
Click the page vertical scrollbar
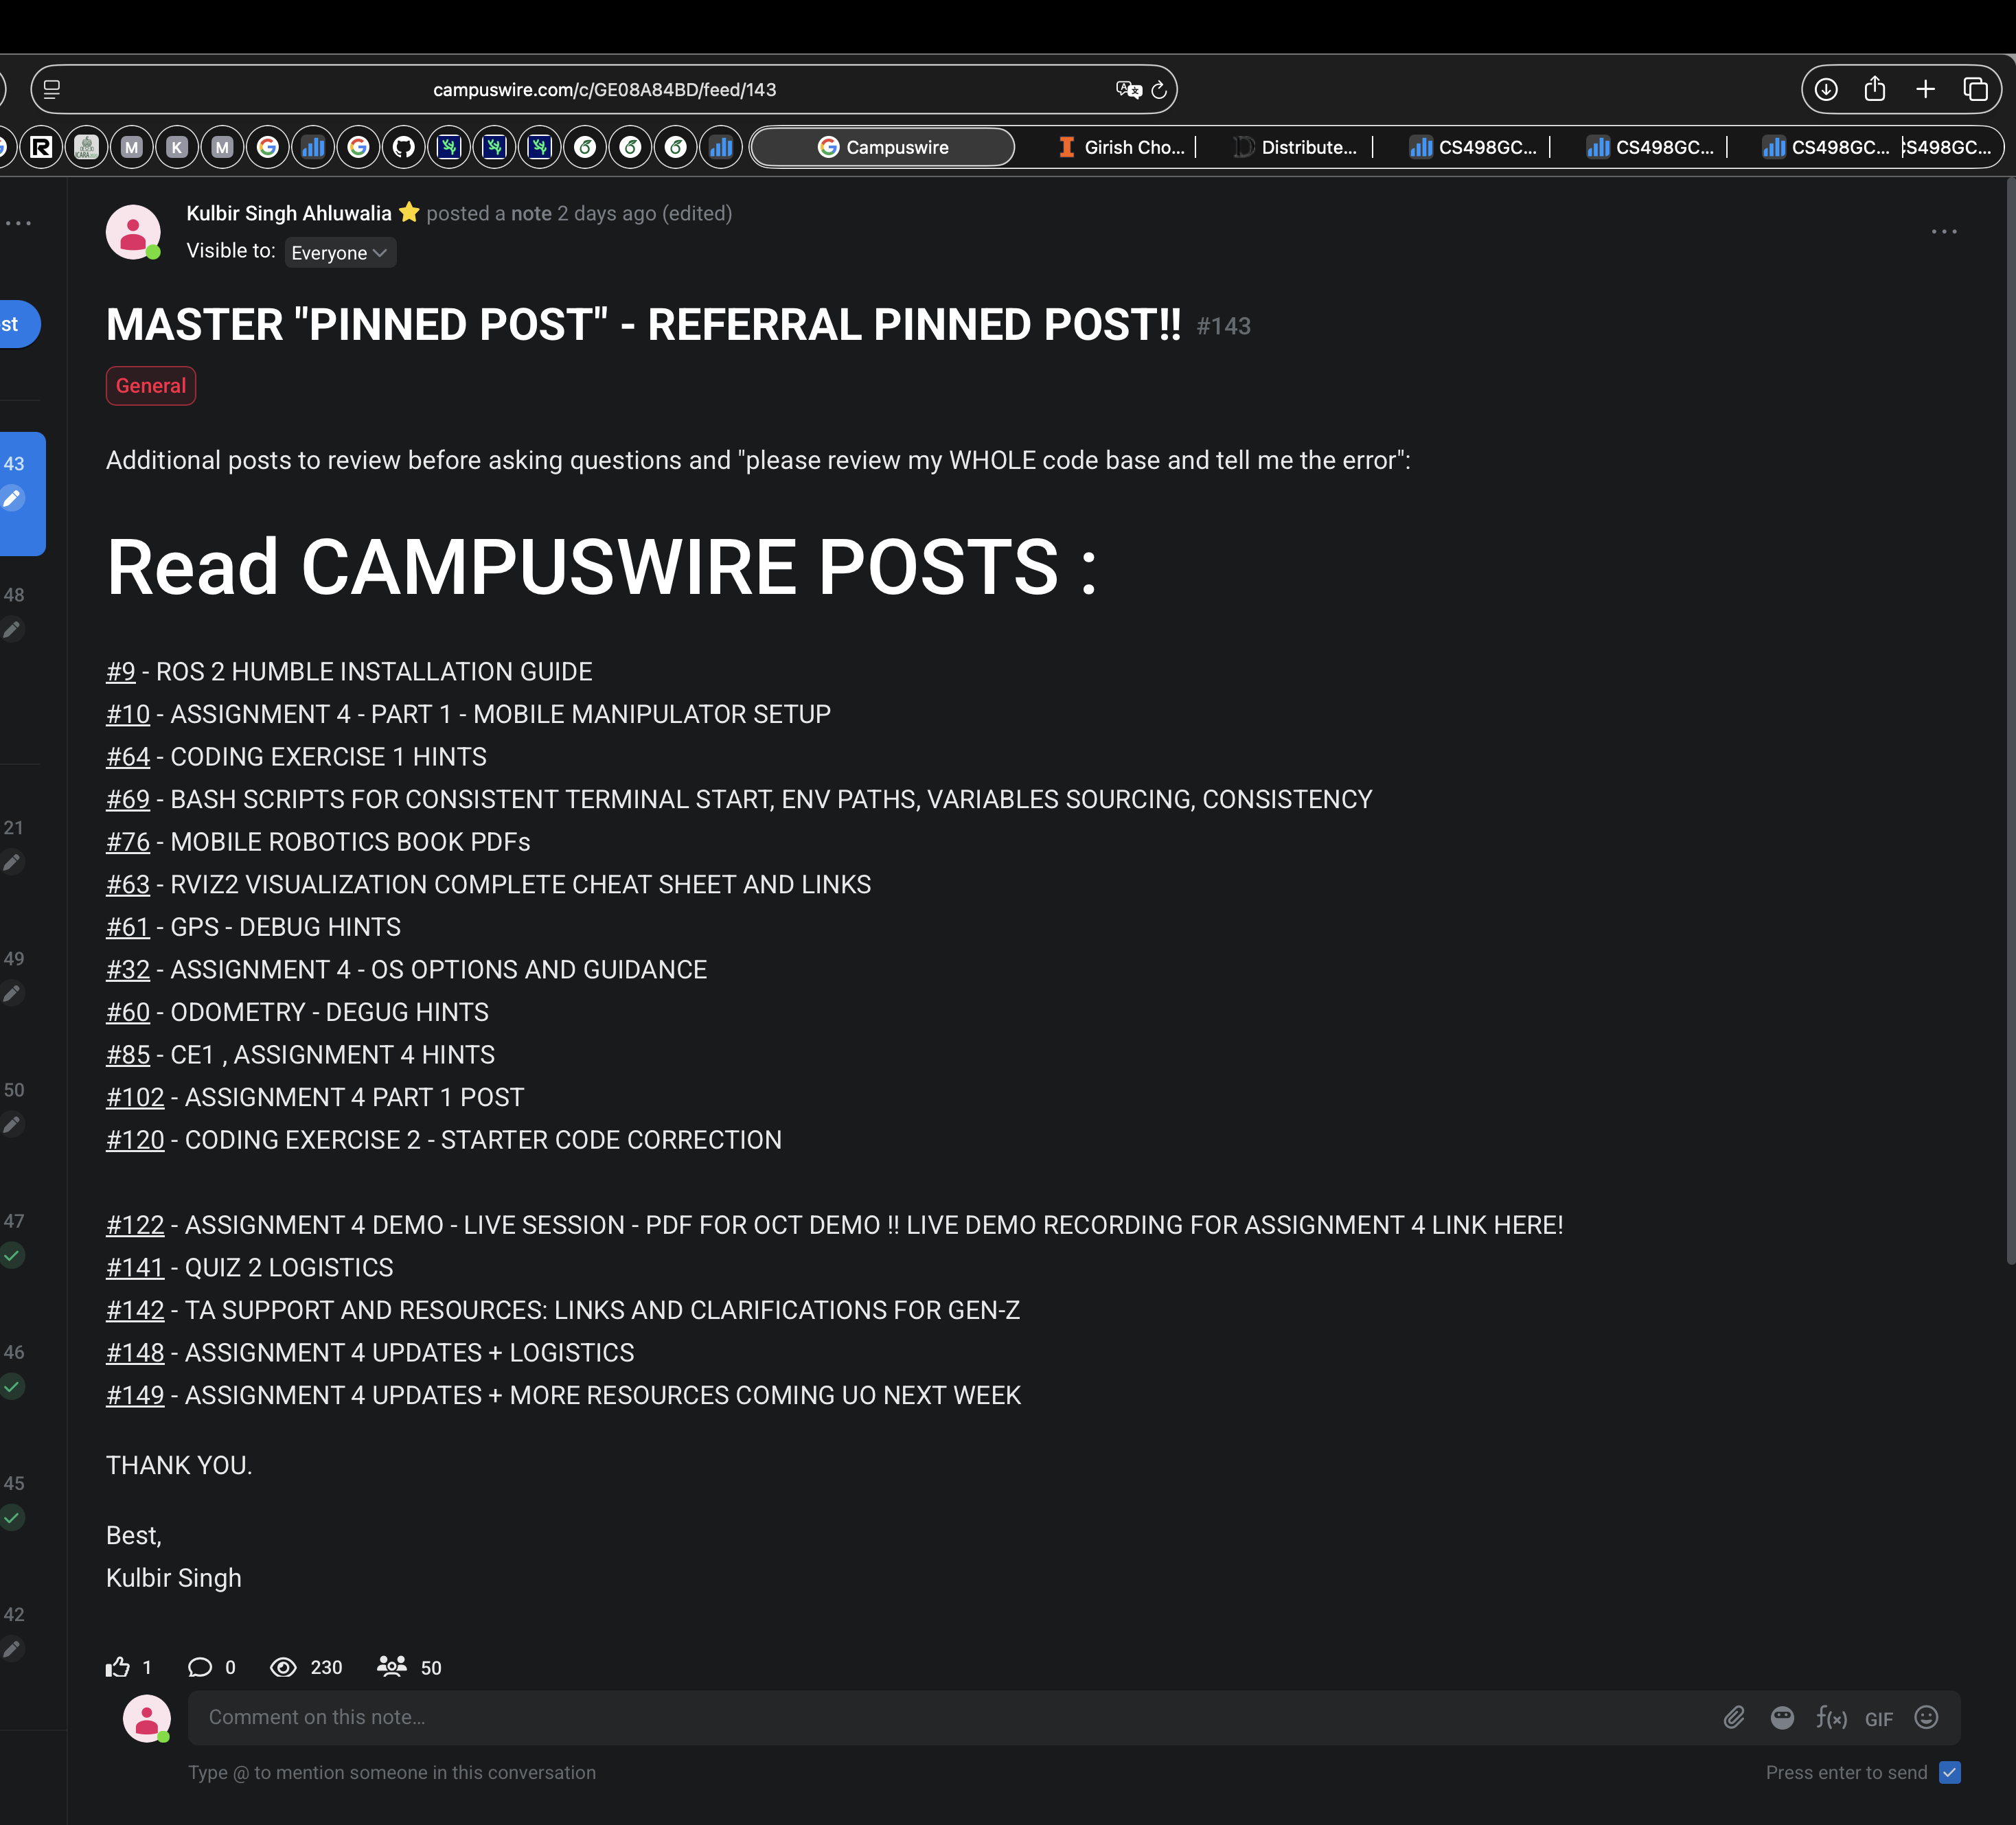coord(2010,720)
